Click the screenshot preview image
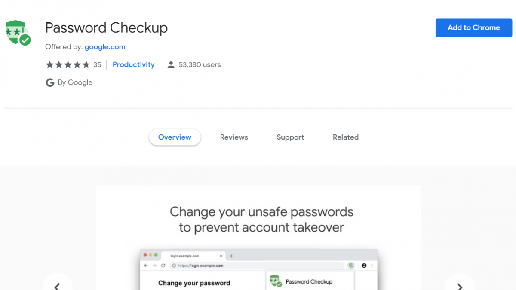The width and height of the screenshot is (516, 290). [258, 238]
